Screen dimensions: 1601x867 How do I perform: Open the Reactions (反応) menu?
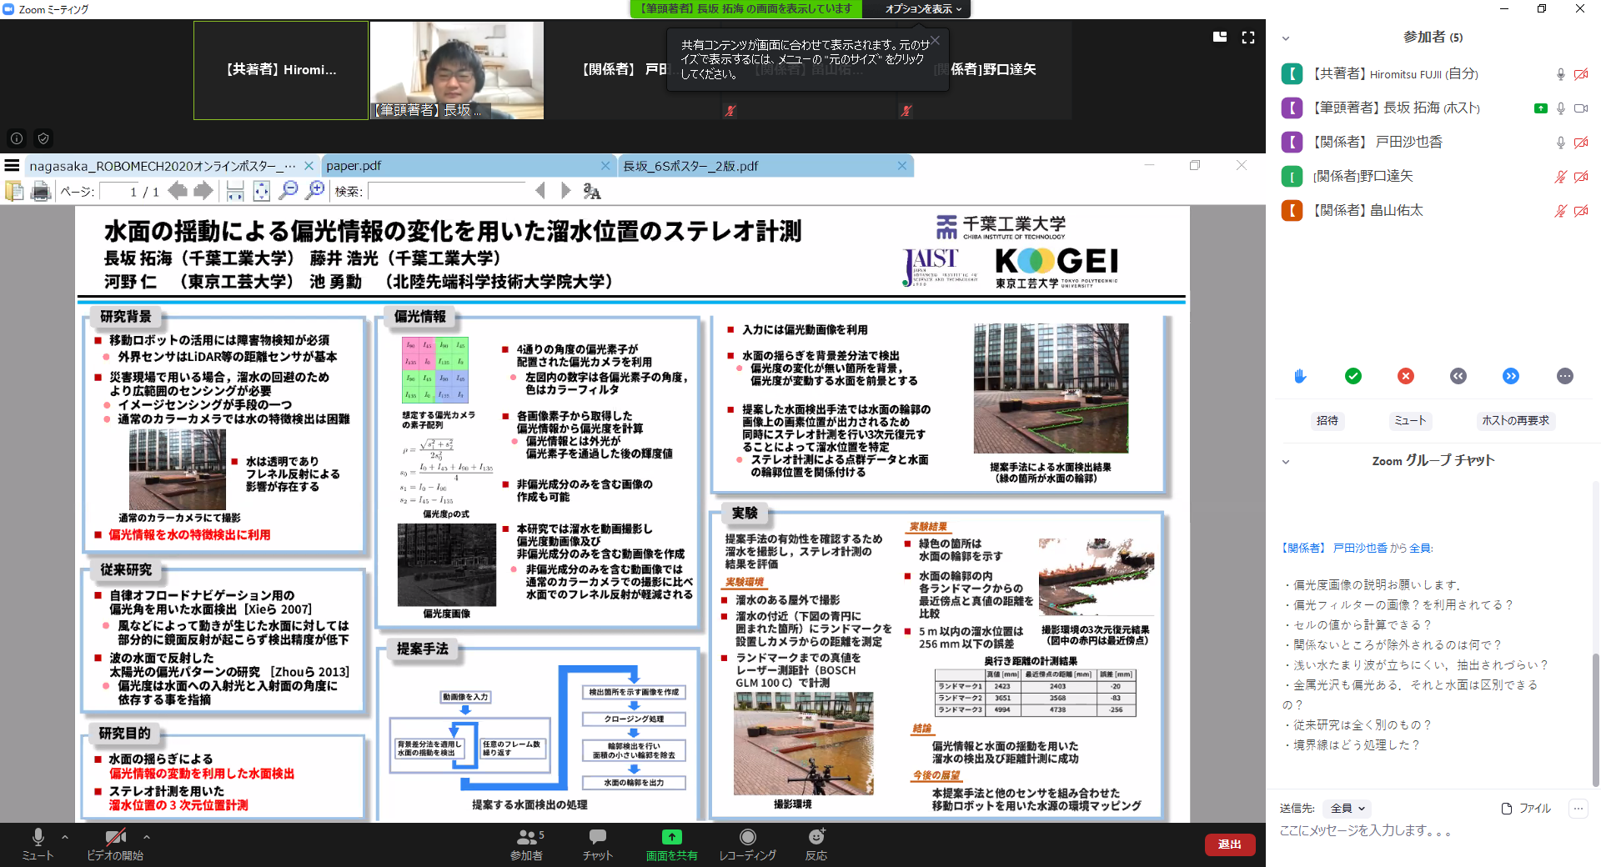[x=816, y=844]
